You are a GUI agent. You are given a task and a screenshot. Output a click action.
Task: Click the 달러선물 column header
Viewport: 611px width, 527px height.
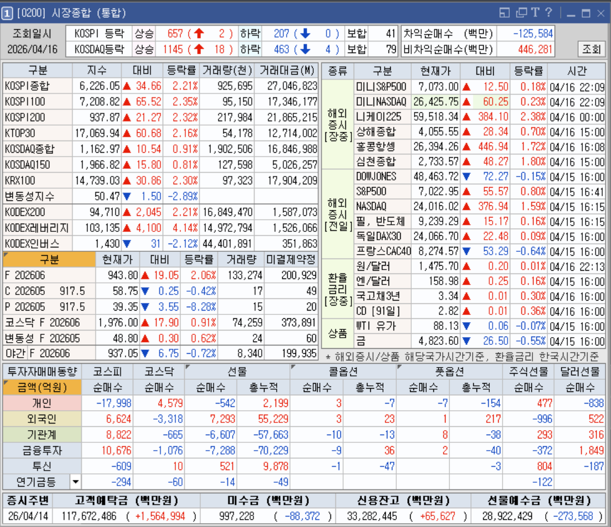(579, 371)
